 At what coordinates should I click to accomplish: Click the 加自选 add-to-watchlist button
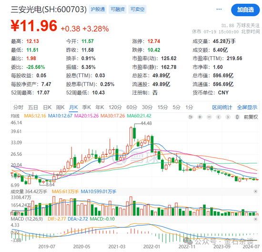245,10
